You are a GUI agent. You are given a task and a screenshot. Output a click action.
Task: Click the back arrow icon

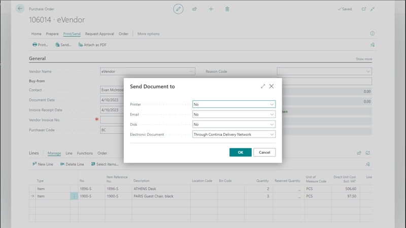click(20, 9)
